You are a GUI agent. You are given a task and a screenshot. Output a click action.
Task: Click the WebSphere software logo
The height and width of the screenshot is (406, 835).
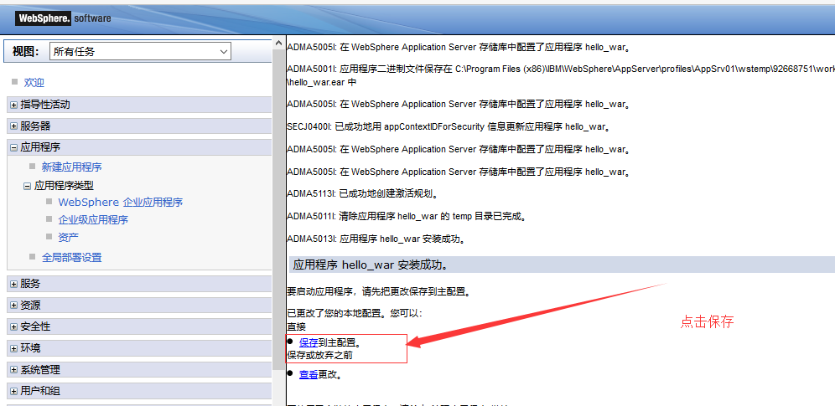coord(64,18)
